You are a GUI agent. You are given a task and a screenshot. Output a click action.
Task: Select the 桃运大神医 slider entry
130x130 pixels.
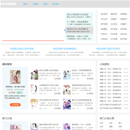(x=79, y=16)
